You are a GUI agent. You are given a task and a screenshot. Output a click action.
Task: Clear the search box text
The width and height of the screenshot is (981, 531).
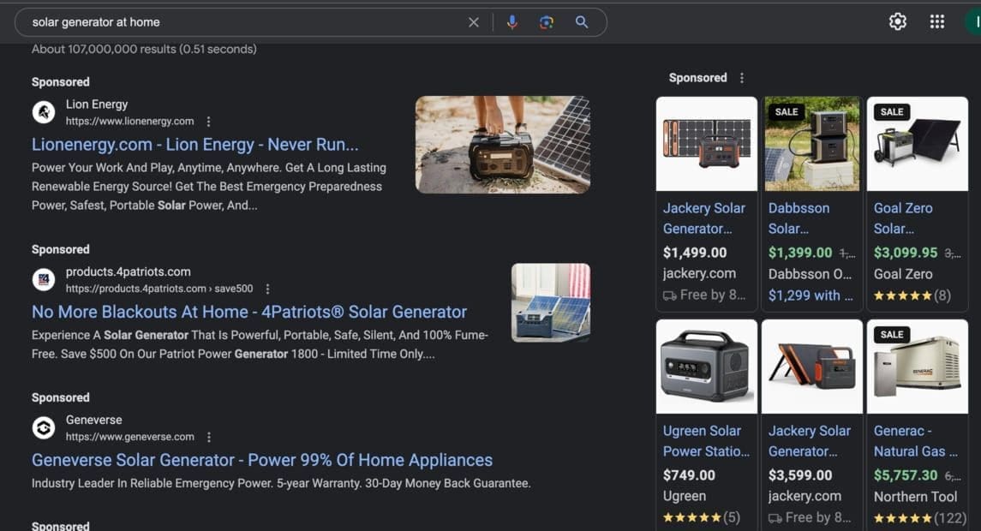pos(473,22)
